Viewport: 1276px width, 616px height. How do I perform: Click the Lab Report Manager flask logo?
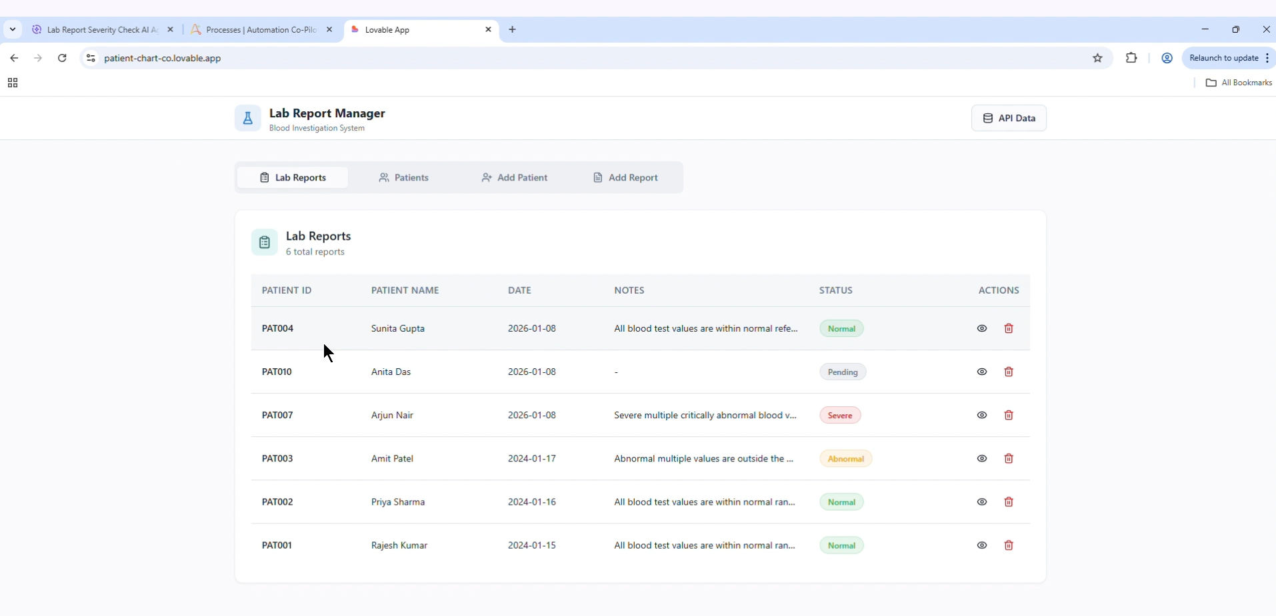(247, 119)
